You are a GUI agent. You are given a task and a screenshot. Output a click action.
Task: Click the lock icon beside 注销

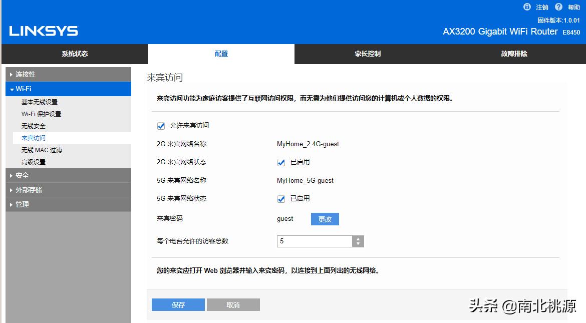click(527, 7)
